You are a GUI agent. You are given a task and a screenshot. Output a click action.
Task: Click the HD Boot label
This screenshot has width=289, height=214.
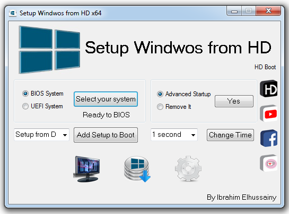tap(265, 67)
